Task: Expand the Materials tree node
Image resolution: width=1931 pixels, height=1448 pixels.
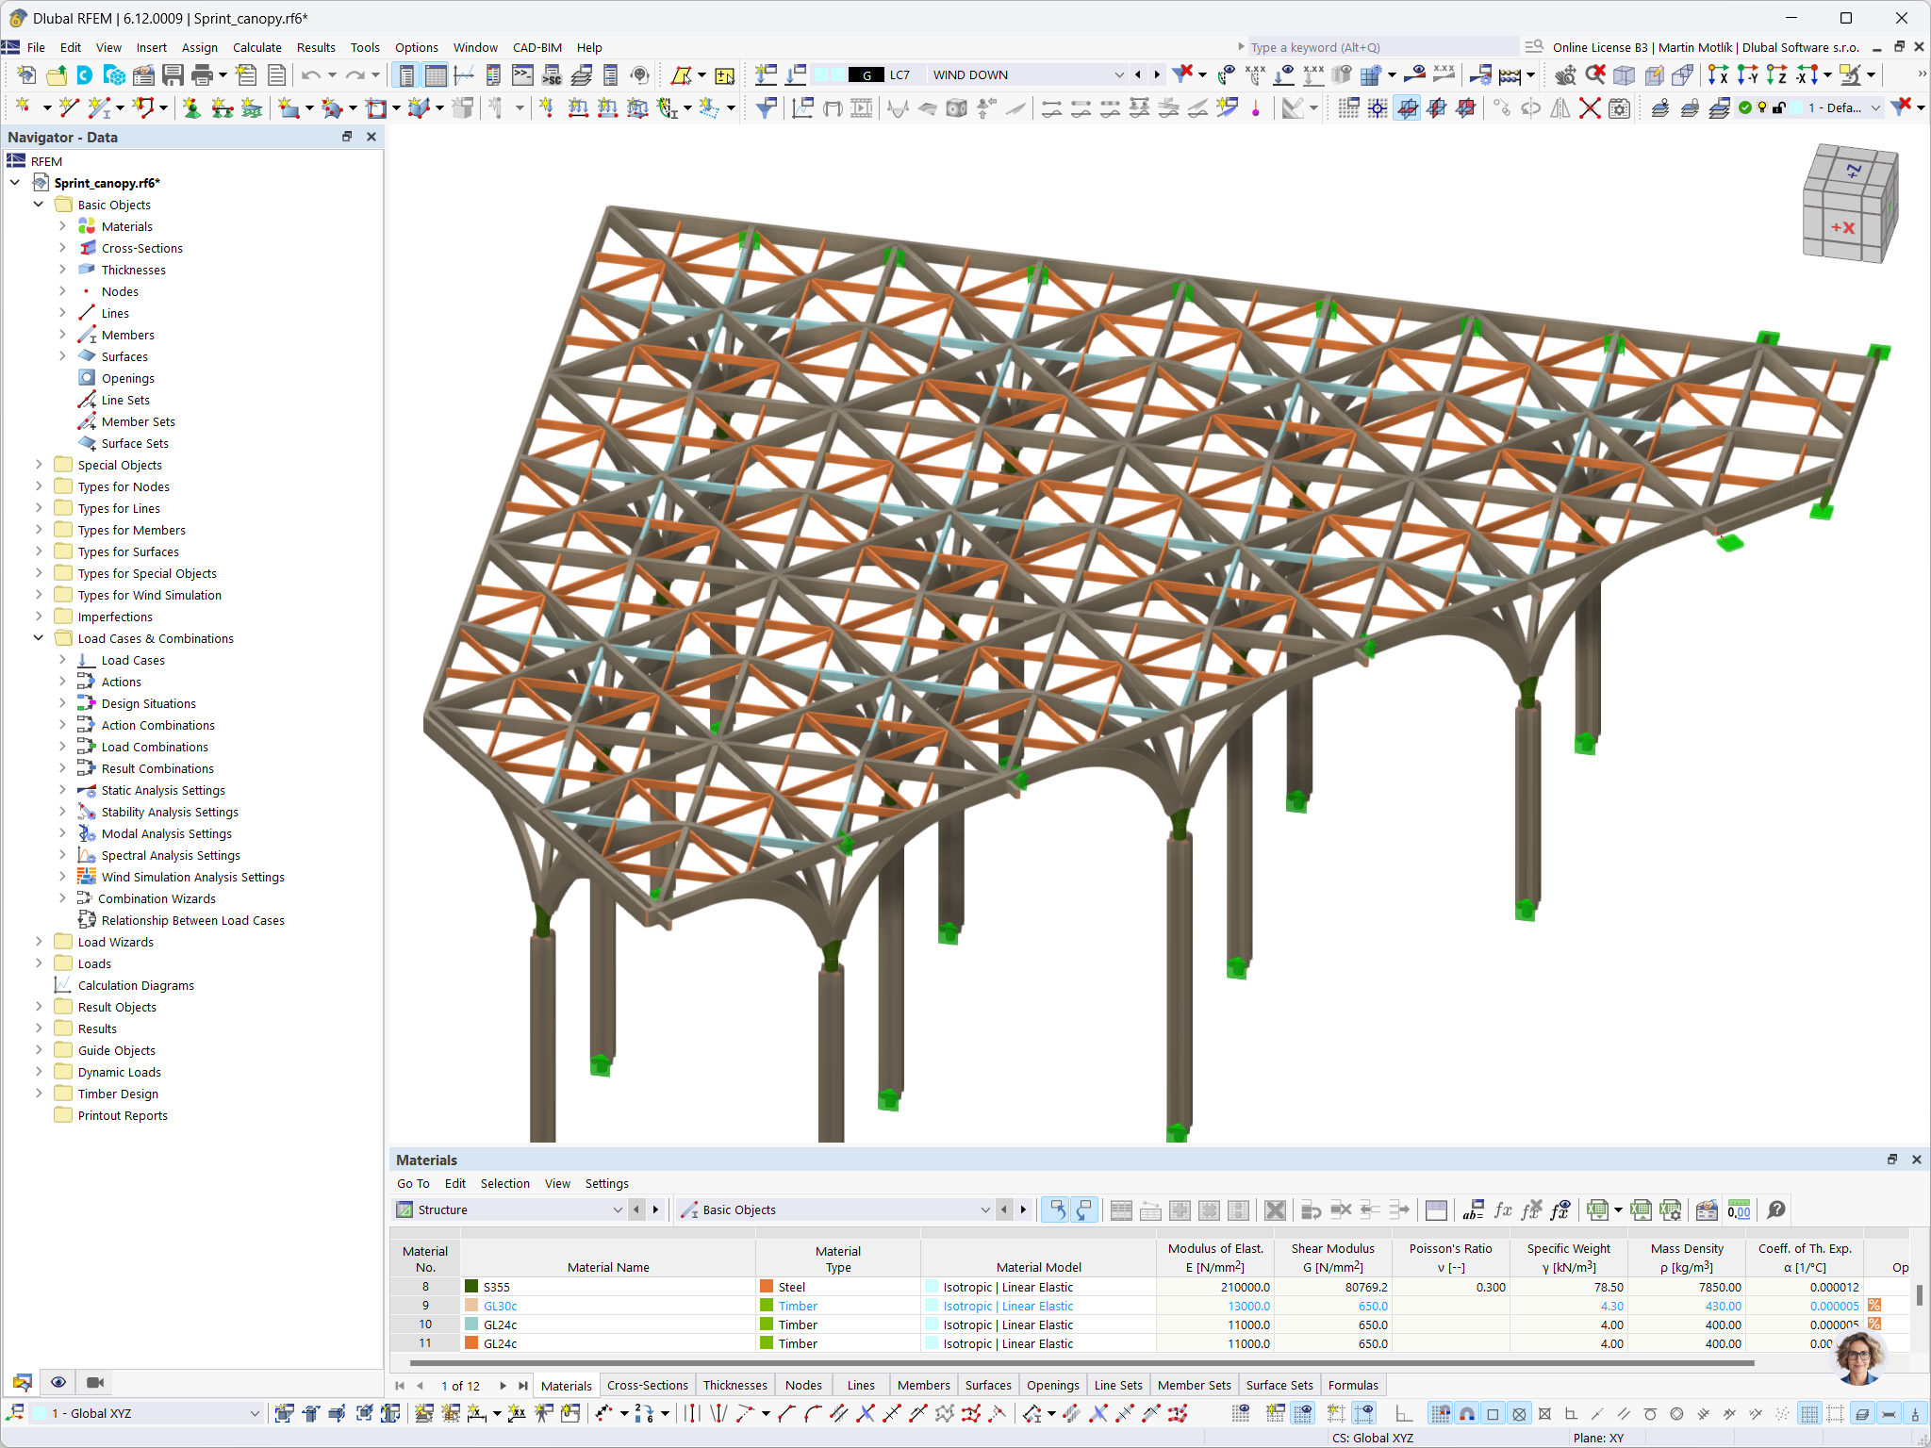Action: 62,226
